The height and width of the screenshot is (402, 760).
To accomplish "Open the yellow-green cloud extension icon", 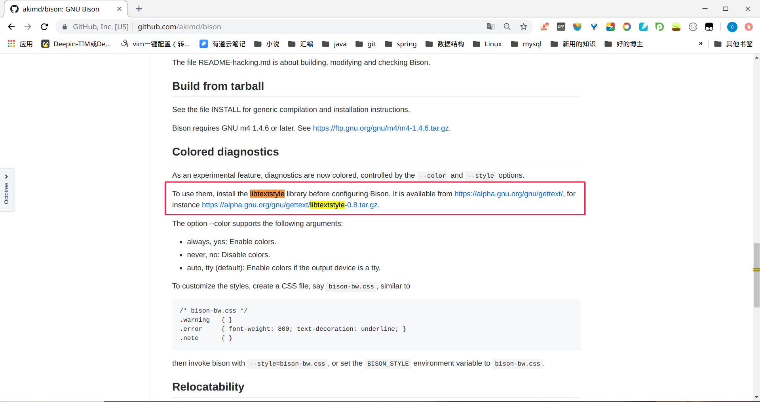I will point(676,27).
